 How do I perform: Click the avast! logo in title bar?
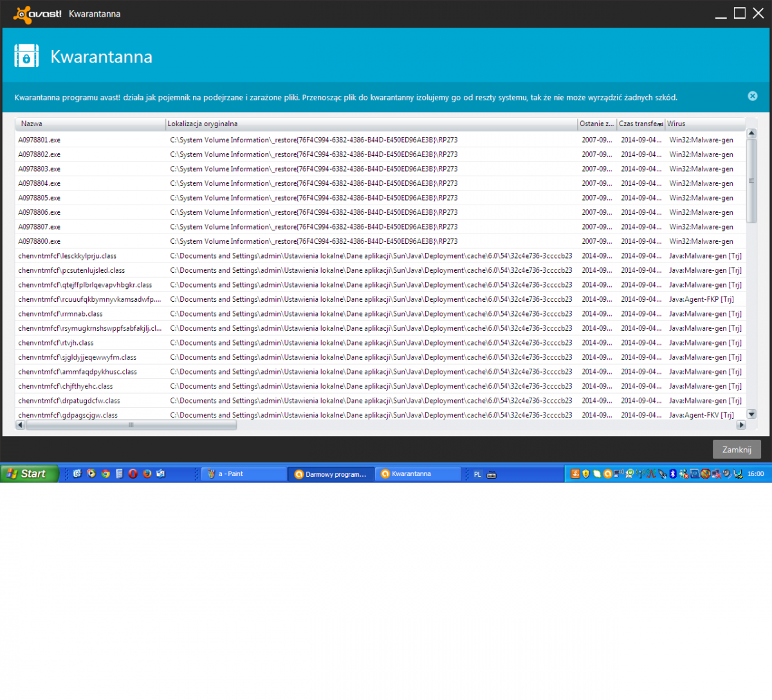[x=37, y=14]
